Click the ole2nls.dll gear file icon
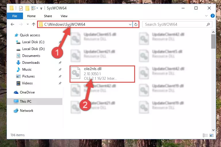 [x=76, y=73]
